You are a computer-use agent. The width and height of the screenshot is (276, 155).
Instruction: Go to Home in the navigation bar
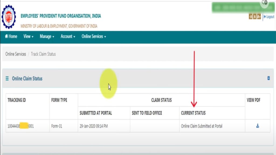[11, 36]
